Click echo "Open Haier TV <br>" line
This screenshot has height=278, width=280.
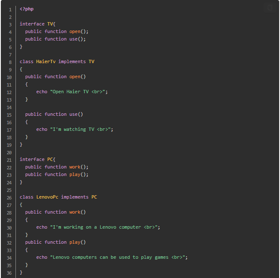(72, 92)
